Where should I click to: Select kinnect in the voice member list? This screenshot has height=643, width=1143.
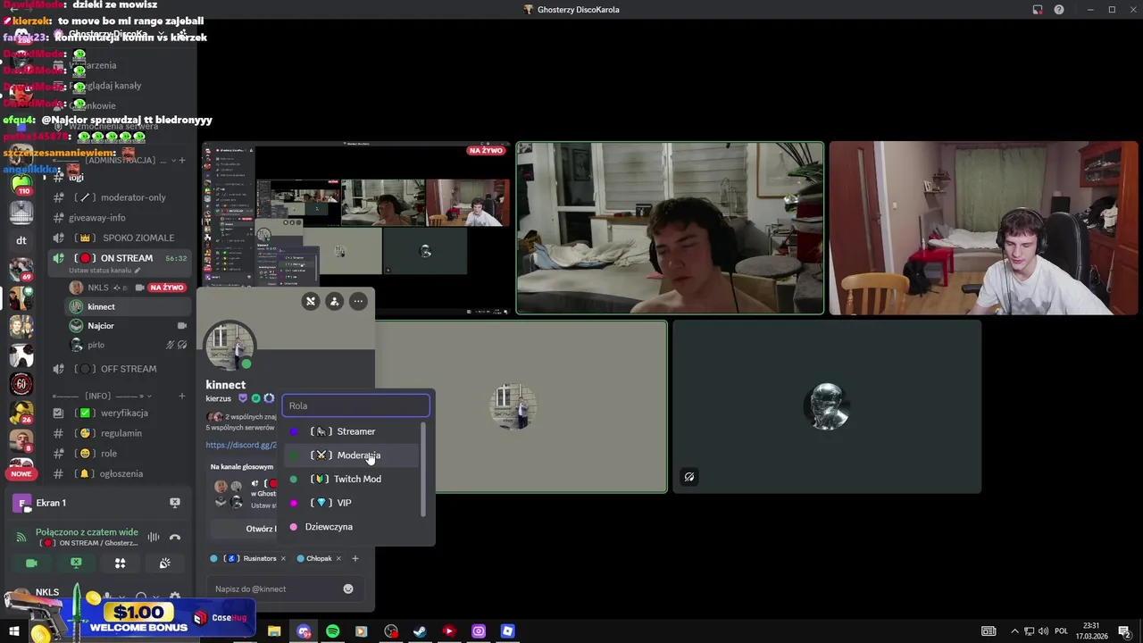128,306
